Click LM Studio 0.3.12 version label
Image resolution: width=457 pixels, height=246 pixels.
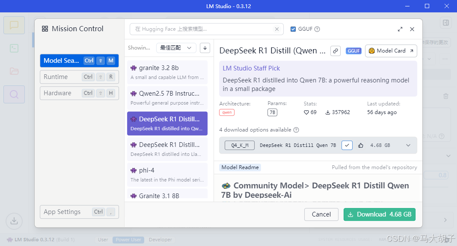click(x=34, y=240)
